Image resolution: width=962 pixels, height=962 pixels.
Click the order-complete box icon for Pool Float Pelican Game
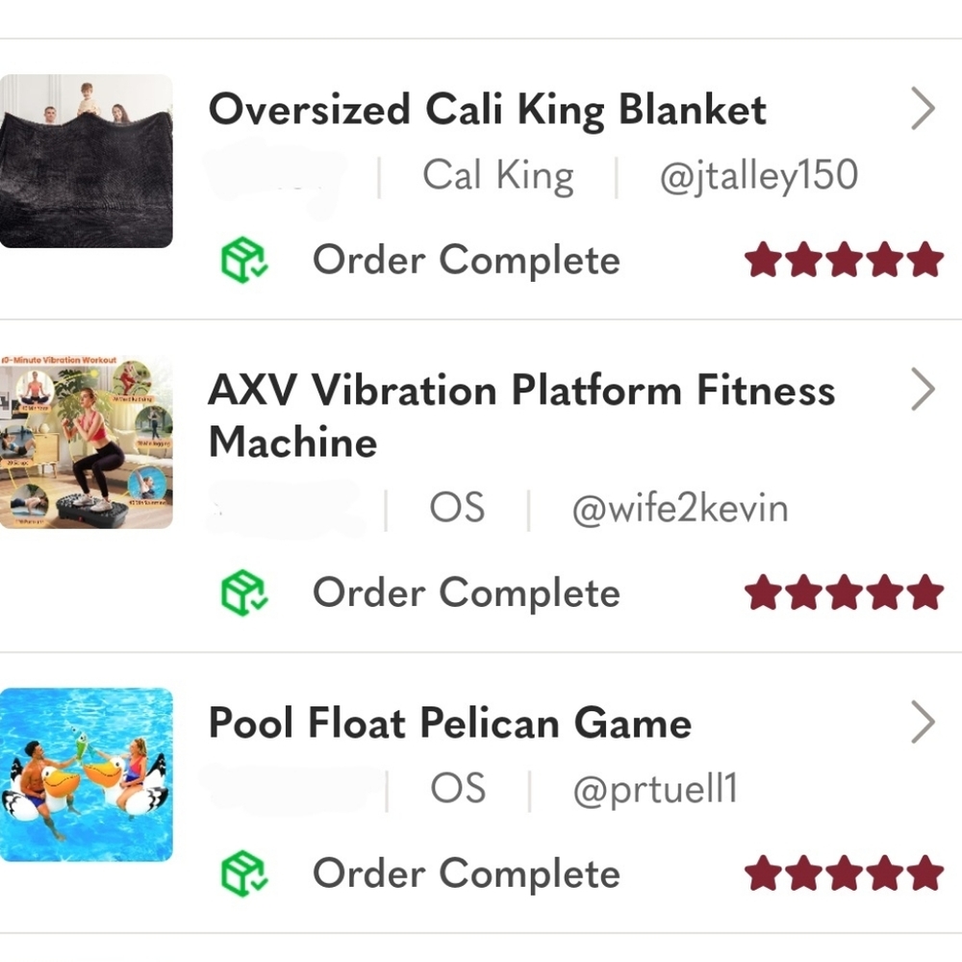(x=244, y=874)
